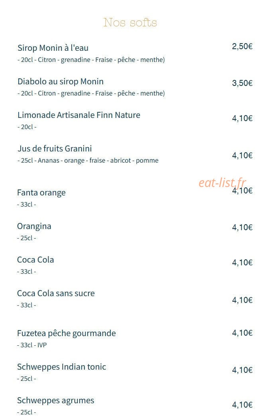Select Fuzetea pêche gourmande
273x420 pixels.
[67, 333]
